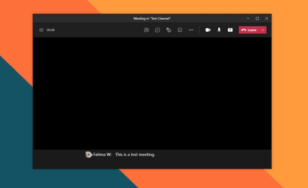Maximize the meeting window
The height and width of the screenshot is (188, 308).
[257, 18]
